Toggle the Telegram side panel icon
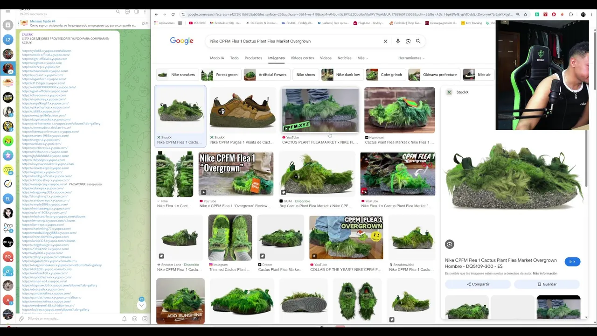Viewport: 597px width, 336px height. (x=136, y=12)
